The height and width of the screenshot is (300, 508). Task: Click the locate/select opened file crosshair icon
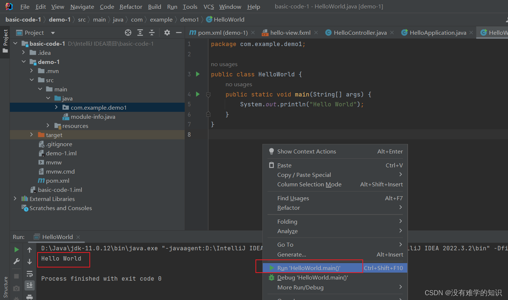(128, 33)
